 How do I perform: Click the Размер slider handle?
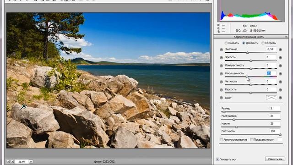pyautogui.click(x=224, y=112)
